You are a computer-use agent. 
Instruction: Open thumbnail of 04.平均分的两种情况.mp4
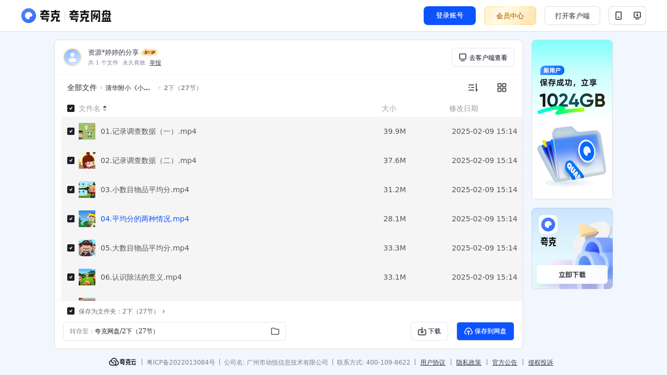click(x=87, y=219)
